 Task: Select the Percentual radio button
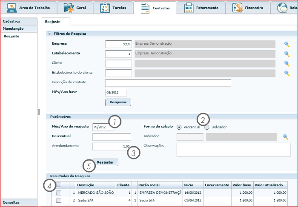[179, 127]
